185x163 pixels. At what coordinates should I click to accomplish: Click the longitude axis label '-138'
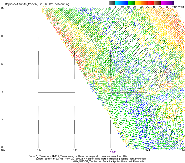pos(147,150)
